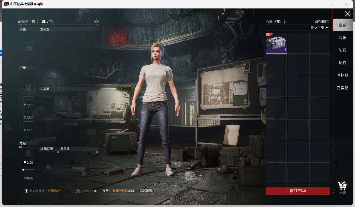Close the warehouse screen with the X
This screenshot has width=355, height=207.
point(347,14)
